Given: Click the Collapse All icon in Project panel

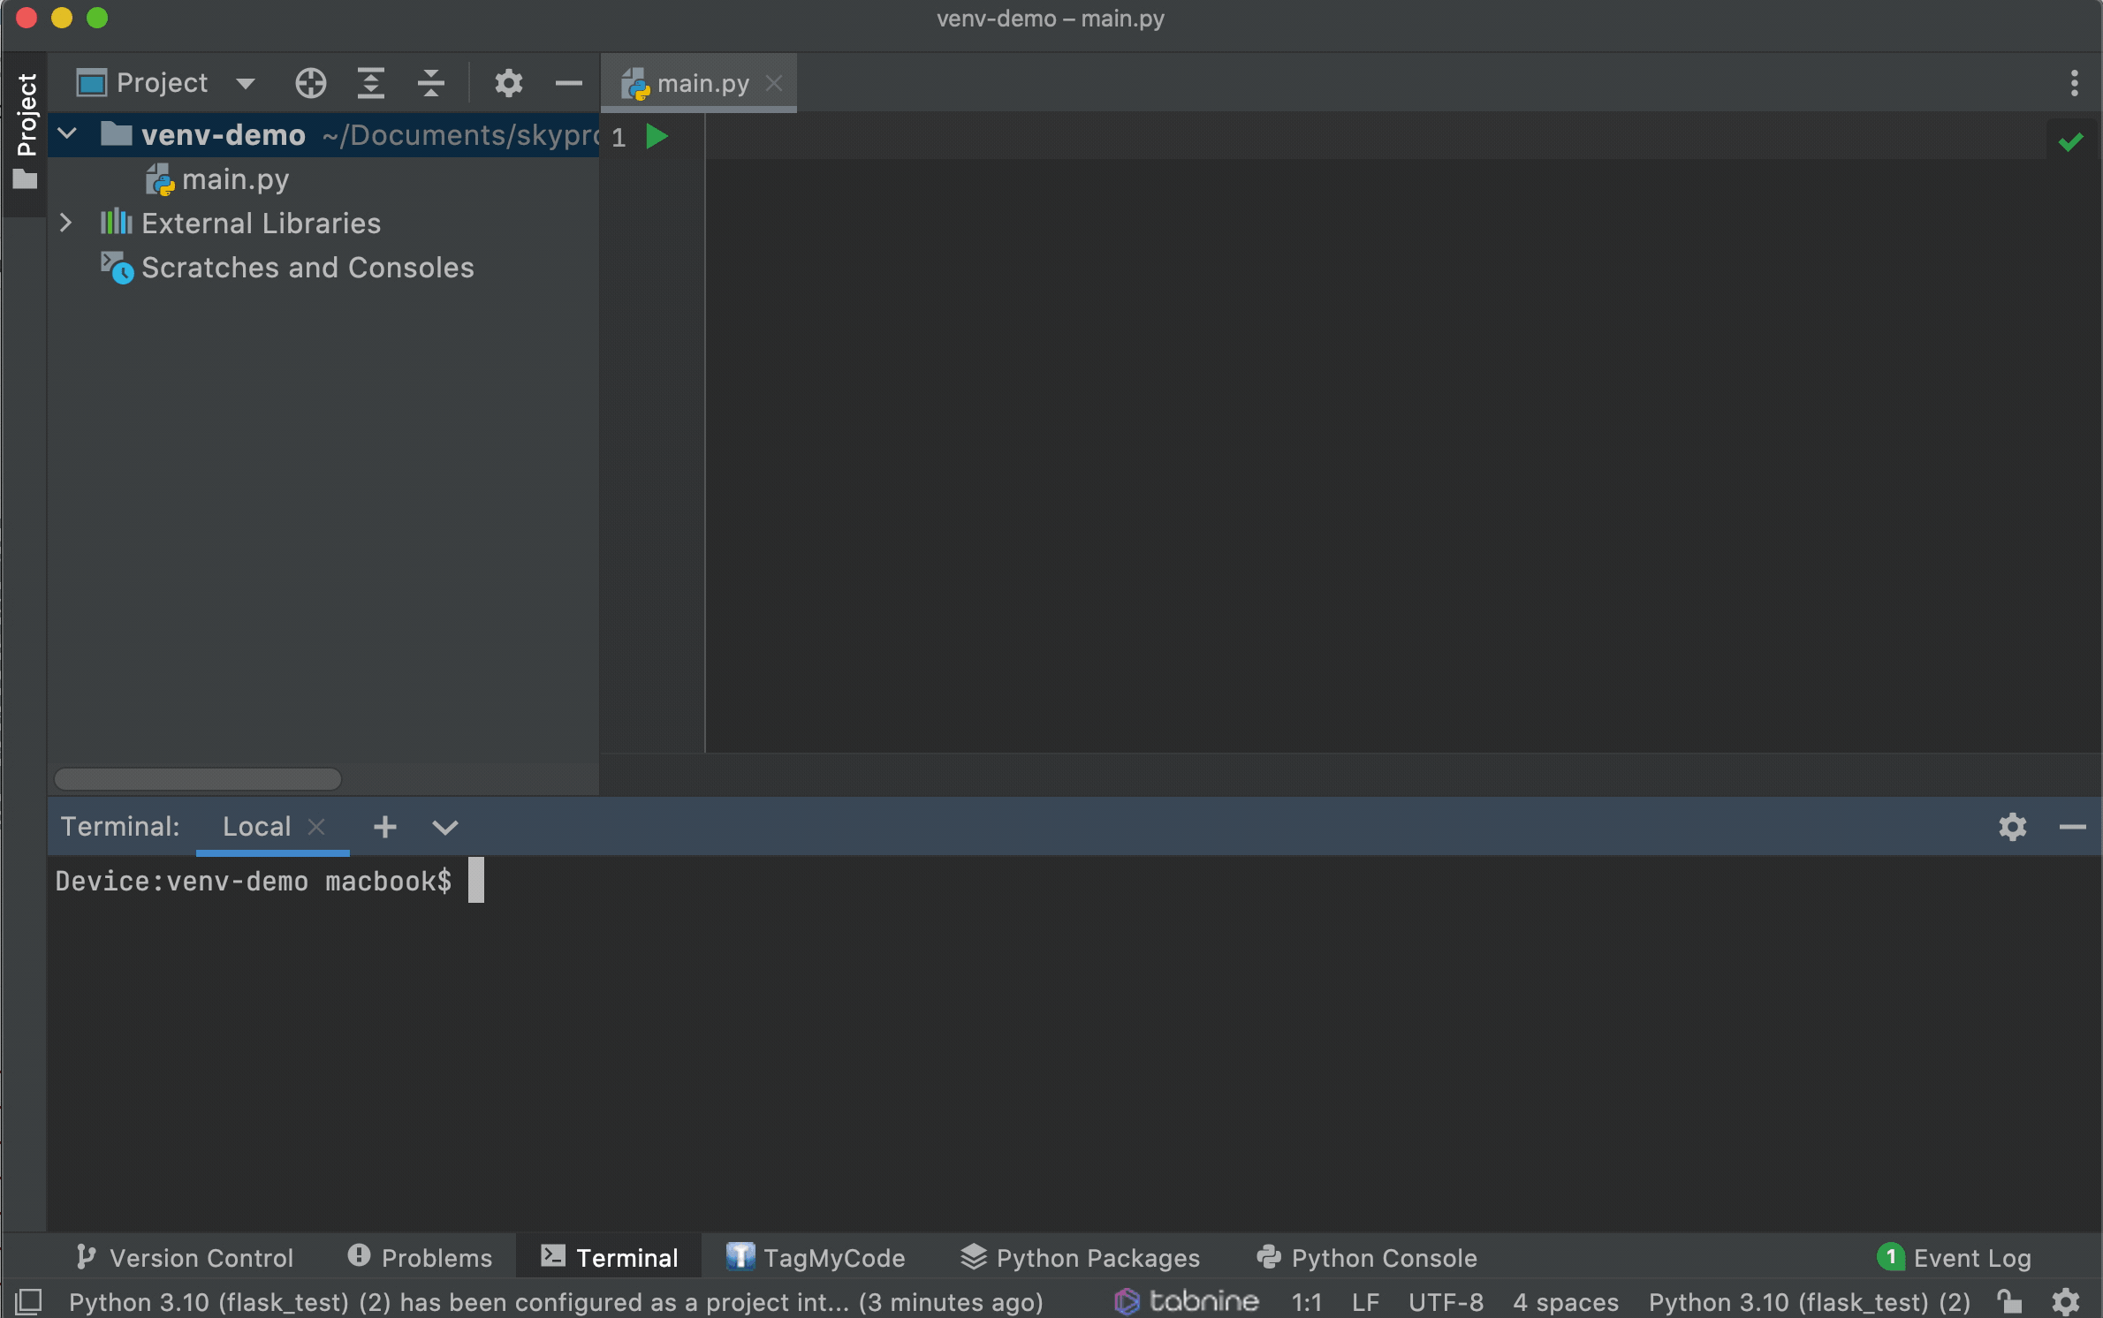Looking at the screenshot, I should point(431,83).
